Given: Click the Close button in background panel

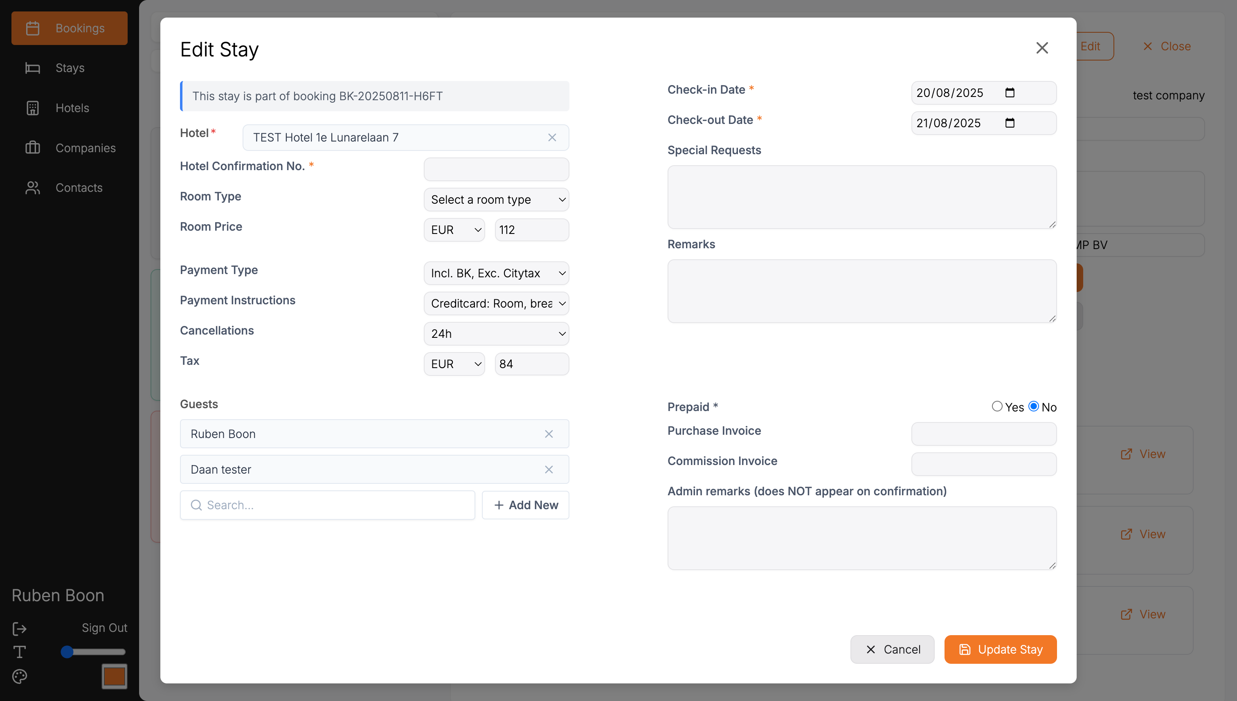Looking at the screenshot, I should point(1166,46).
